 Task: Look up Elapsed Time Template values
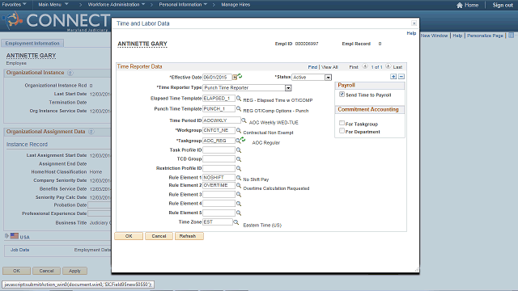239,99
